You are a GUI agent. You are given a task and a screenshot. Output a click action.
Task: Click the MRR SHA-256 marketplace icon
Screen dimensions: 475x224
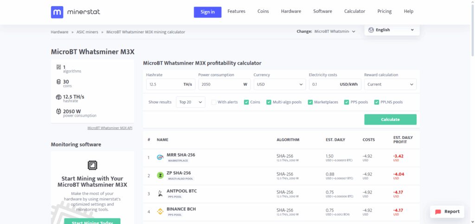click(160, 157)
